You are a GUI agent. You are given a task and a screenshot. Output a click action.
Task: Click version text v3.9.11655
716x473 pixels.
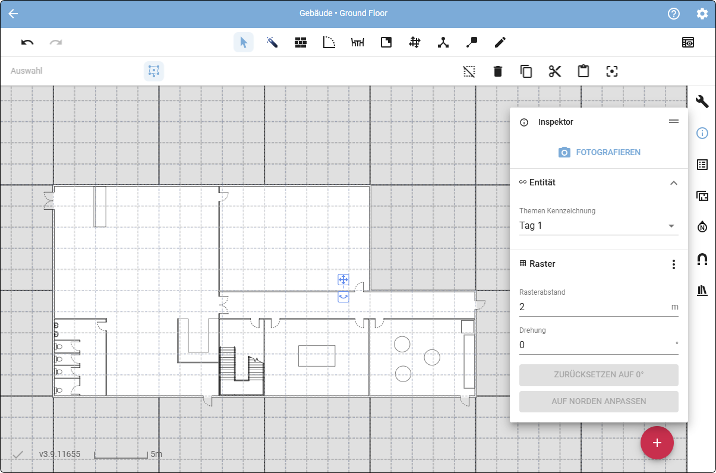coord(59,455)
